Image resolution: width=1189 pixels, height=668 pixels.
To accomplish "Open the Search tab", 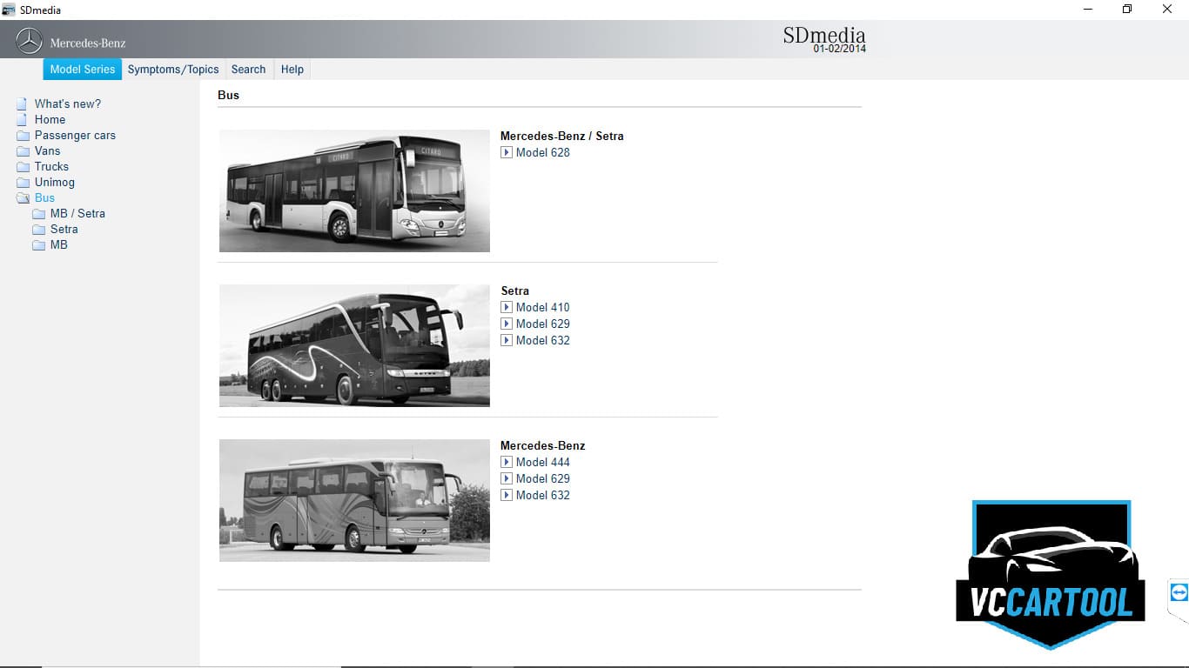I will tap(248, 70).
